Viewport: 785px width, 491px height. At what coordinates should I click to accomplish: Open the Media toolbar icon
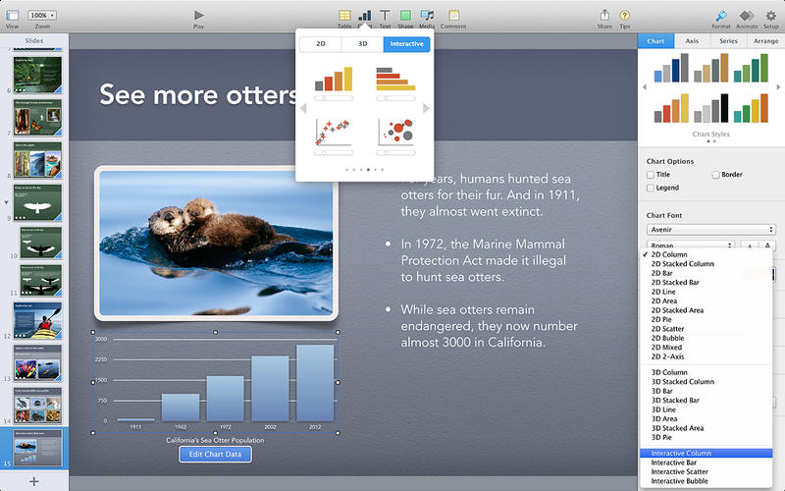click(427, 15)
